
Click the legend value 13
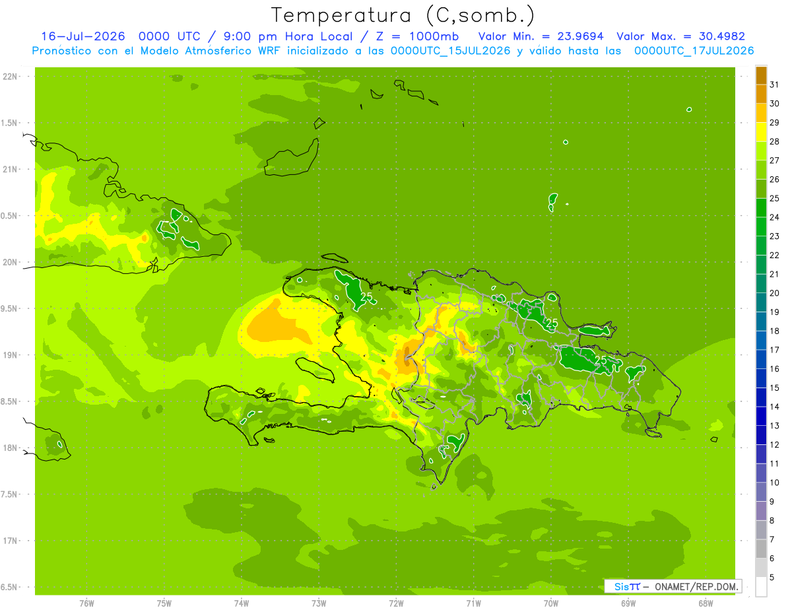click(x=775, y=426)
